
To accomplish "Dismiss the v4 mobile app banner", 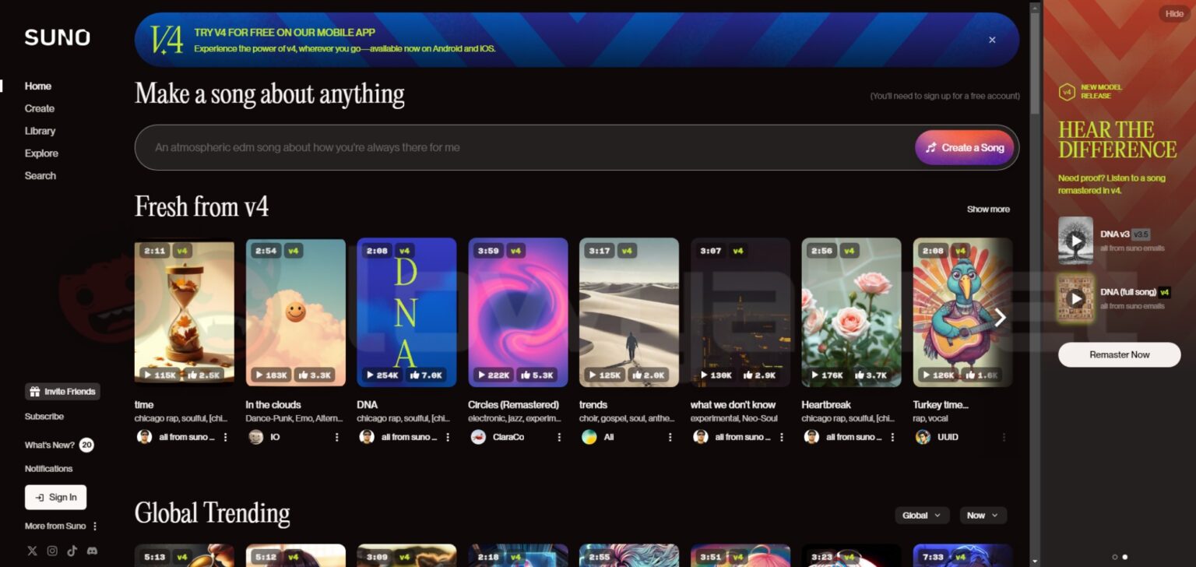I will coord(992,39).
